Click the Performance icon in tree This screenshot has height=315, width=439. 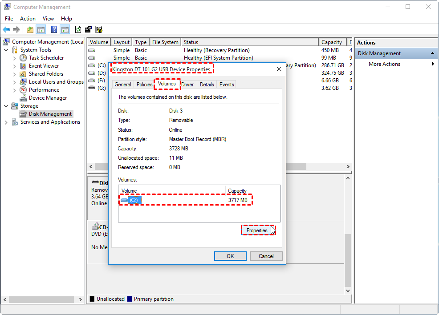[x=23, y=90]
